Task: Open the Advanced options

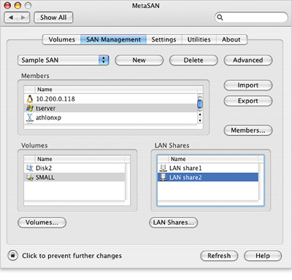Action: point(248,60)
